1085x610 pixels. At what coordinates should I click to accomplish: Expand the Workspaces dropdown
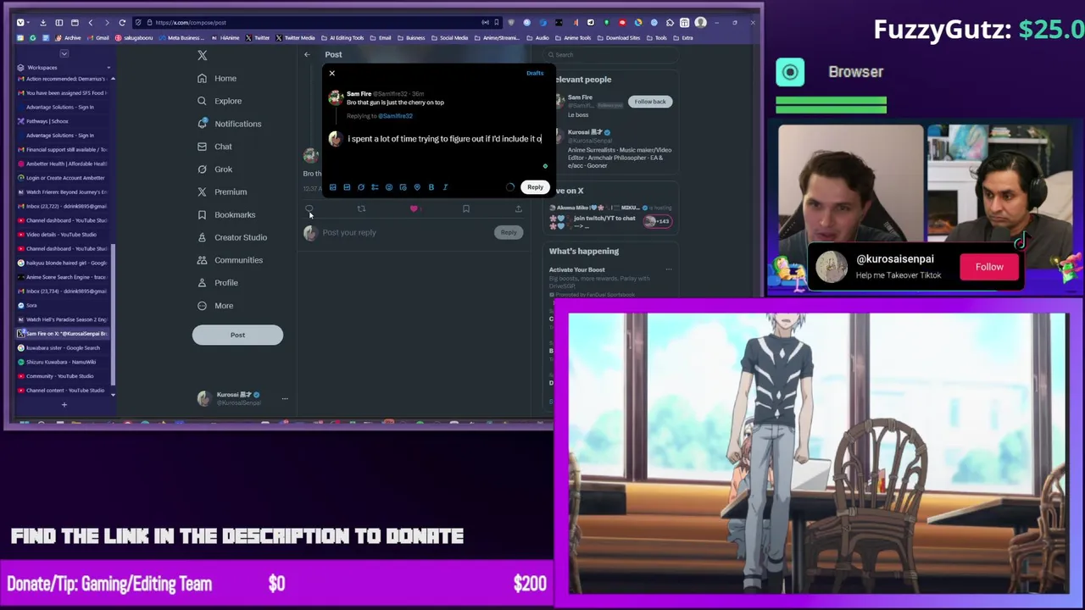[x=108, y=68]
